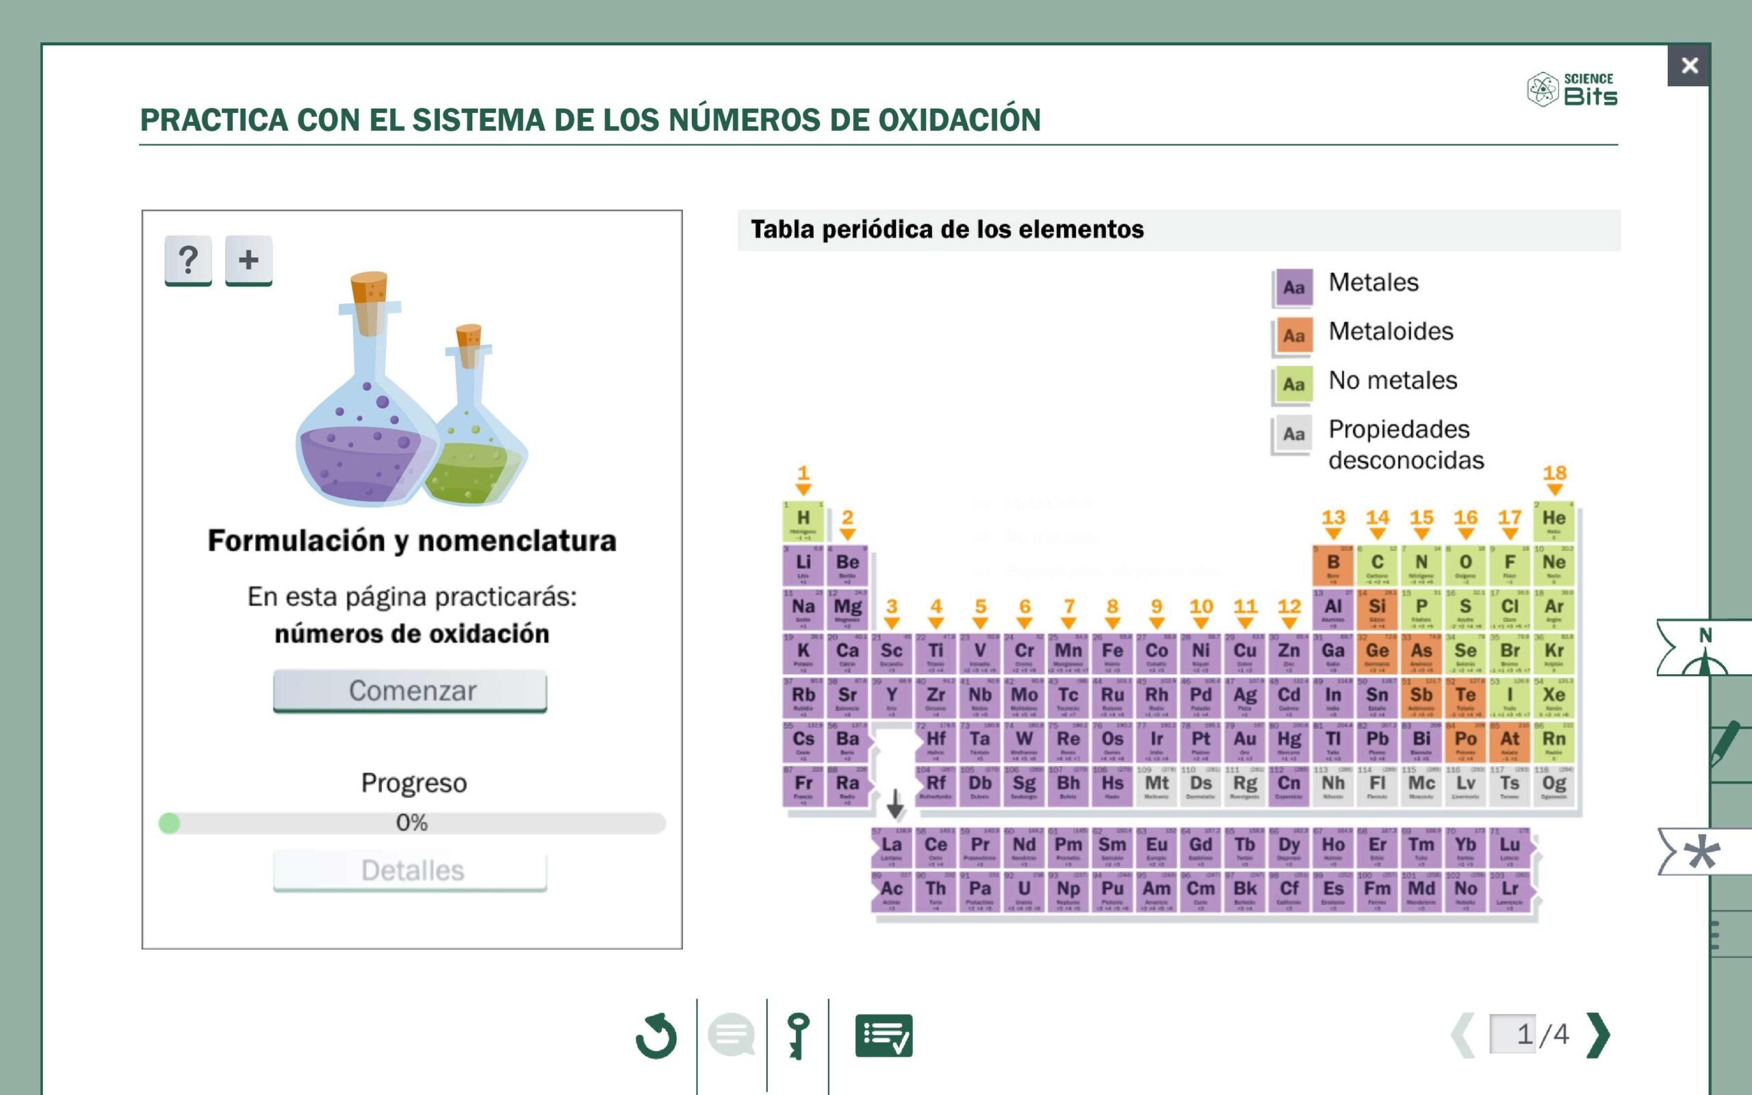Click group 18 column marker
This screenshot has height=1095, width=1752.
(1554, 480)
